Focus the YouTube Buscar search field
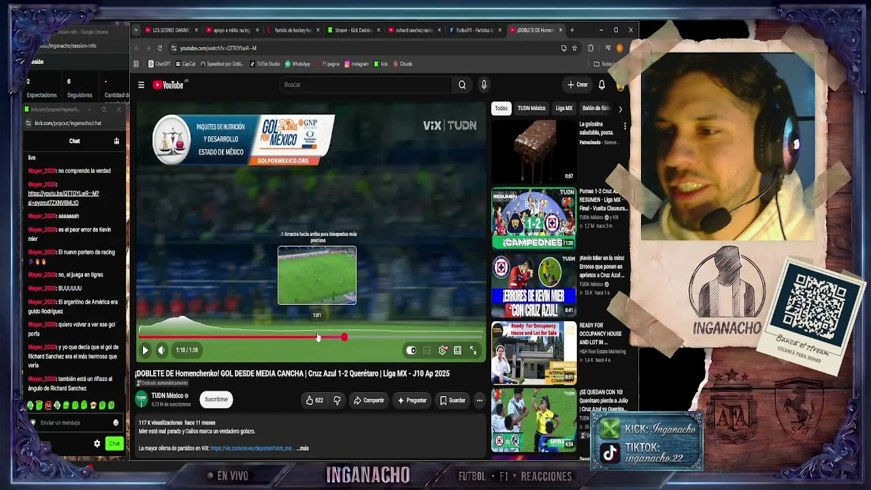The image size is (871, 490). 366,85
